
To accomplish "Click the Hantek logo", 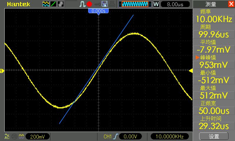I will coord(19,4).
